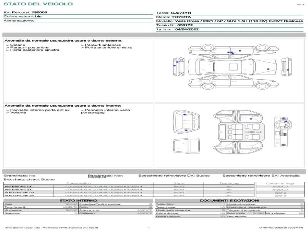Select the 'Paraurti anteriore' anomaly entry
This screenshot has height=231, width=308.
103,45
